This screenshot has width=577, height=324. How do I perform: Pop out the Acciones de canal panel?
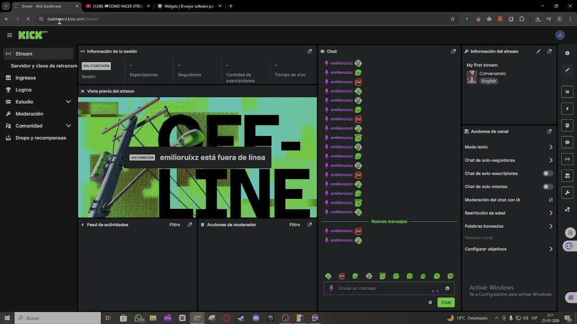549,131
